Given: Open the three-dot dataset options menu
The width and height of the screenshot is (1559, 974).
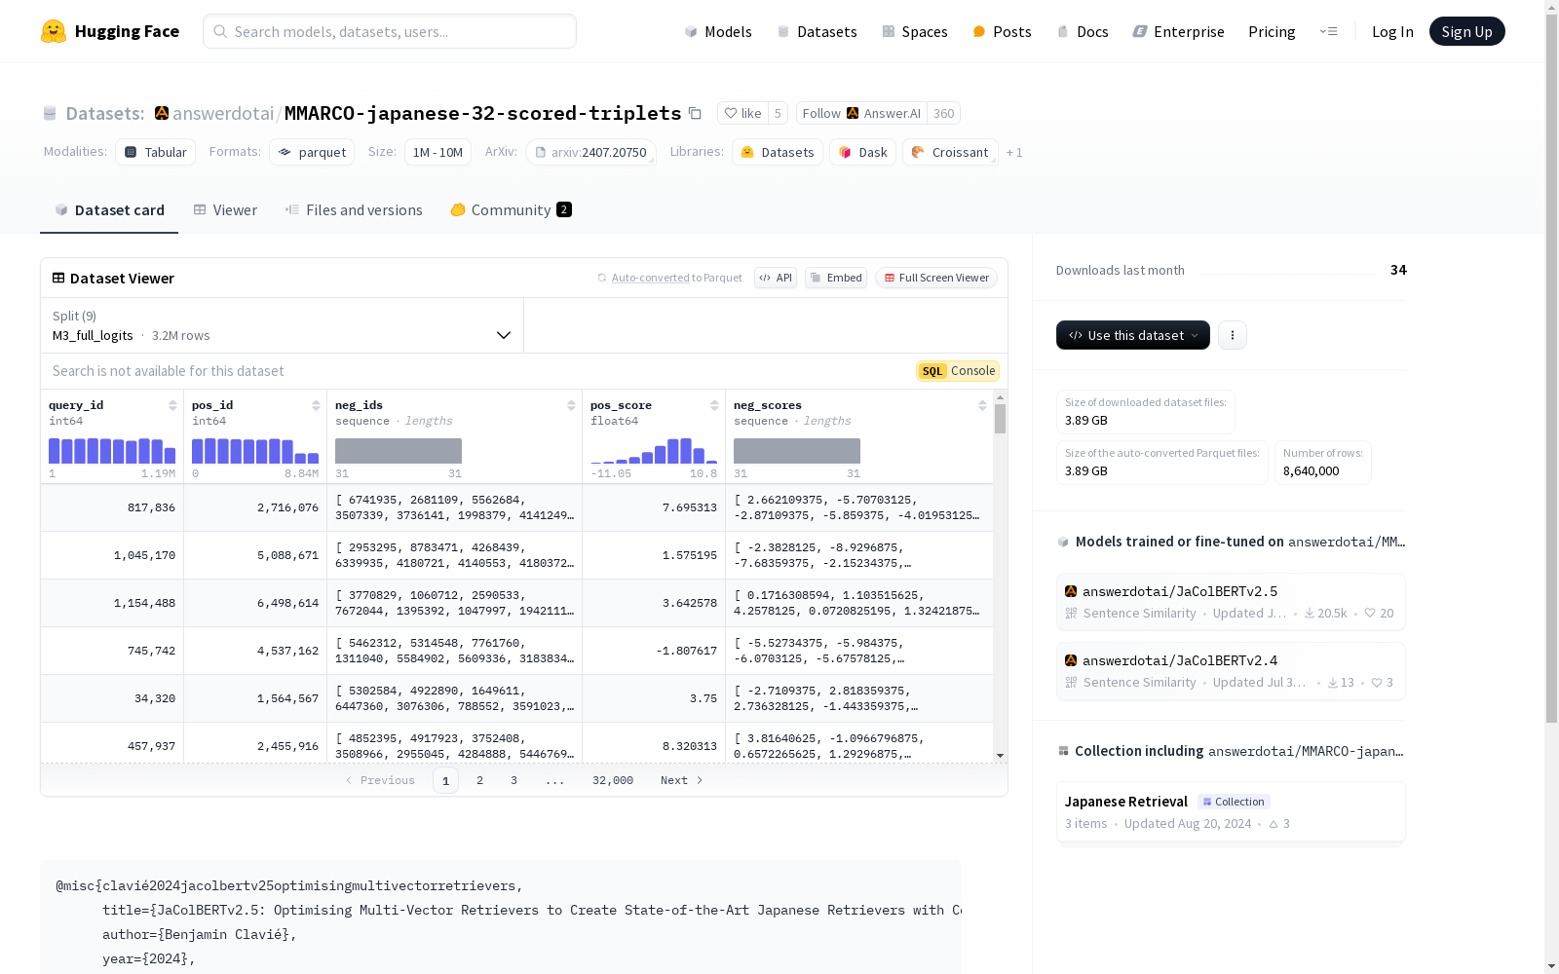Looking at the screenshot, I should (1233, 335).
